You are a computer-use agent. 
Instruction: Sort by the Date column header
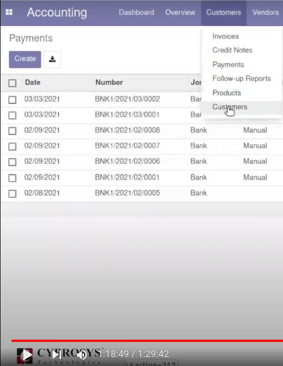(33, 82)
